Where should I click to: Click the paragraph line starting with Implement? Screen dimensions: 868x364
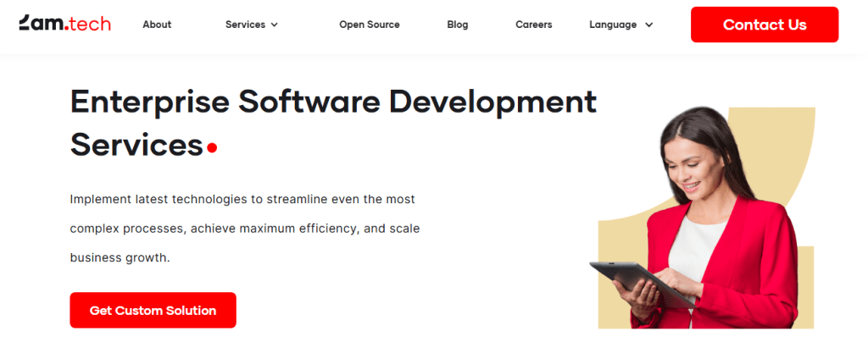click(x=242, y=200)
